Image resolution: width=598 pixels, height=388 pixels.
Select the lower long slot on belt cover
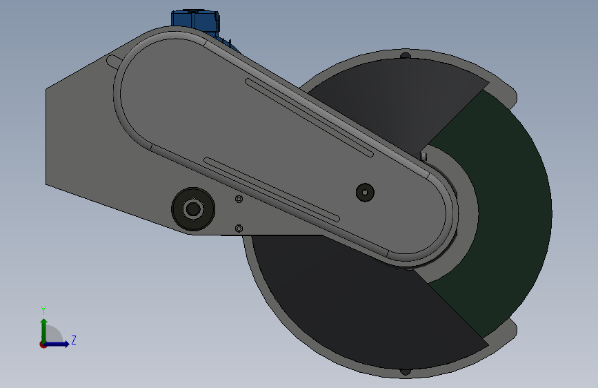coord(272,189)
